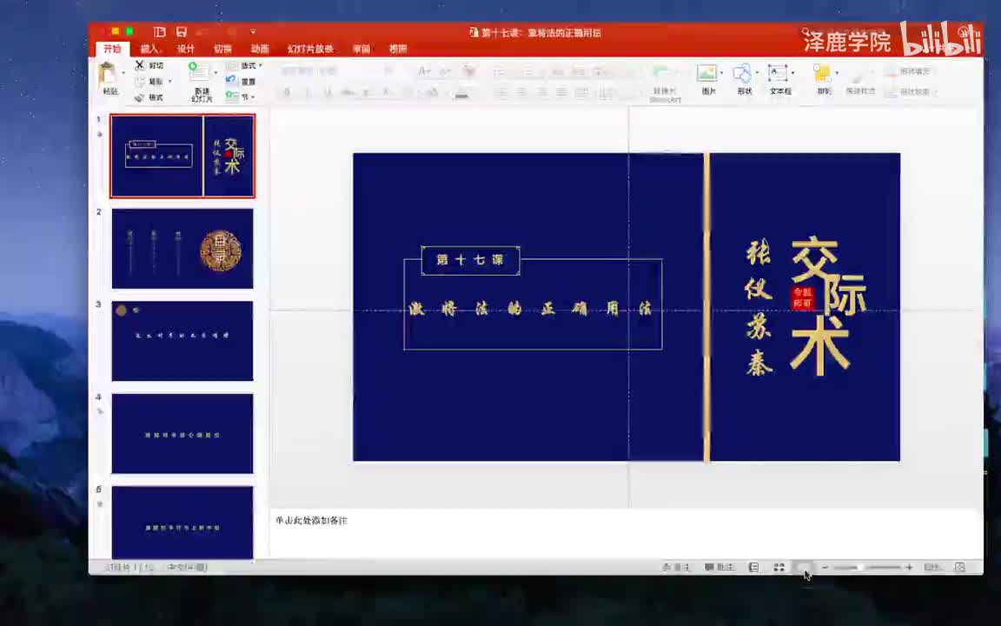The height and width of the screenshot is (626, 1001).
Task: Open the New Slide dropdown arrow
Action: [x=215, y=72]
